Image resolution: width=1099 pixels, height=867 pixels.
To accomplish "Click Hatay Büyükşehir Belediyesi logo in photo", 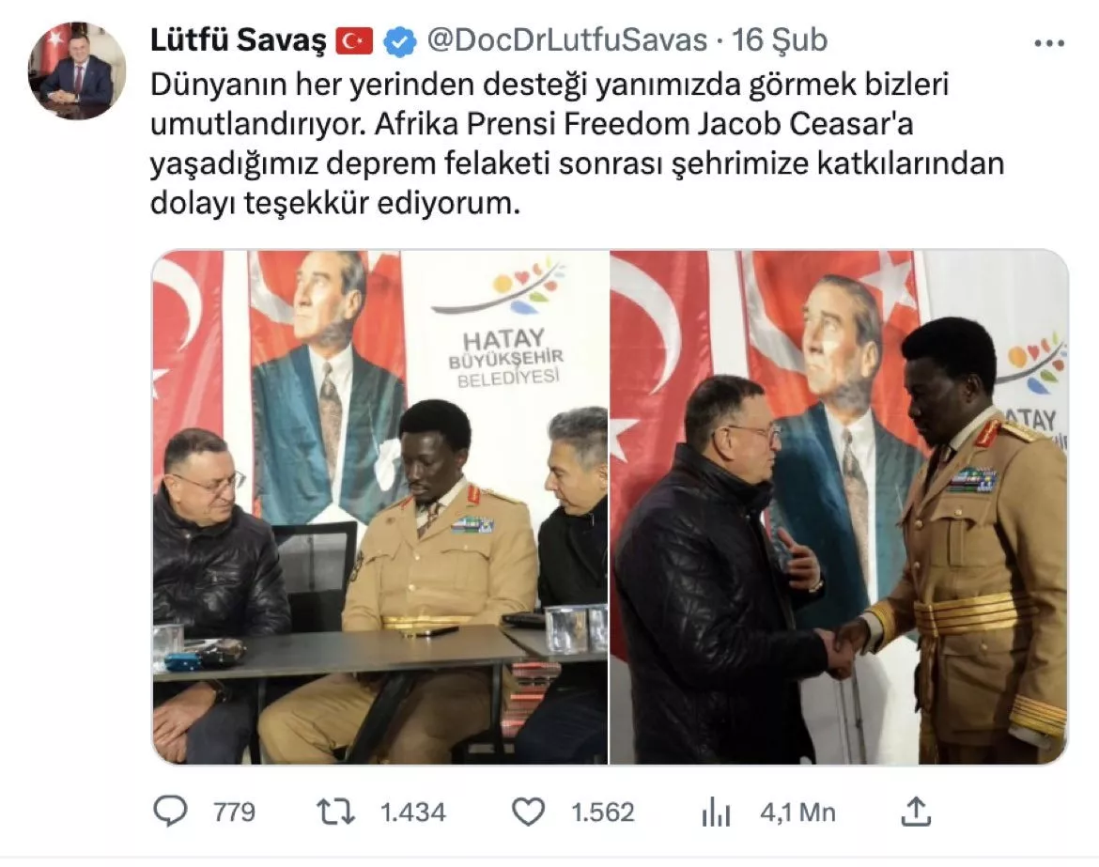I will coord(503,325).
